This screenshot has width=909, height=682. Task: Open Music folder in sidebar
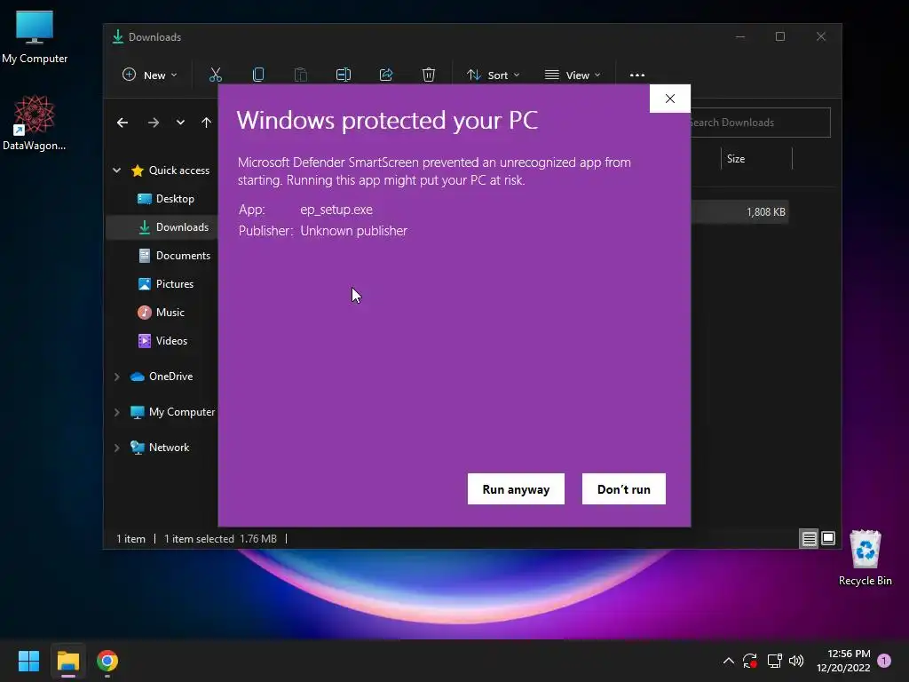coord(162,312)
